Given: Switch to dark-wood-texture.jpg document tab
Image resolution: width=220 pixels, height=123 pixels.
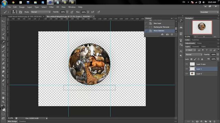Looking at the screenshot, I should click(x=25, y=16).
